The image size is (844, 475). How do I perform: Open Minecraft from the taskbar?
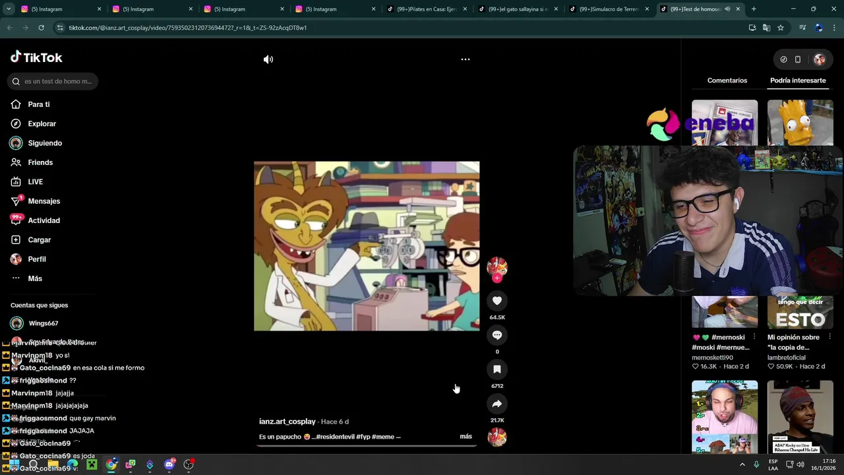coord(92,464)
